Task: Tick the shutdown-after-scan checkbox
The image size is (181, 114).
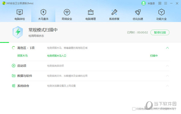Action: [134, 109]
